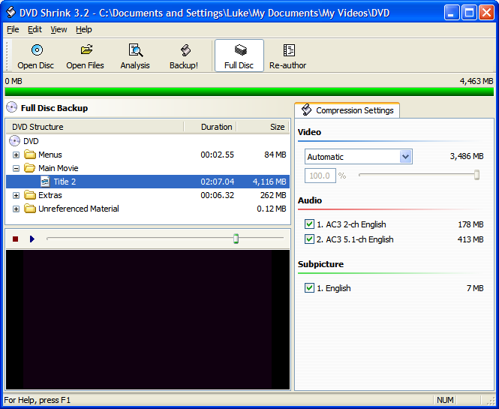The height and width of the screenshot is (409, 499).
Task: Sort by the Duration column header
Action: 210,127
